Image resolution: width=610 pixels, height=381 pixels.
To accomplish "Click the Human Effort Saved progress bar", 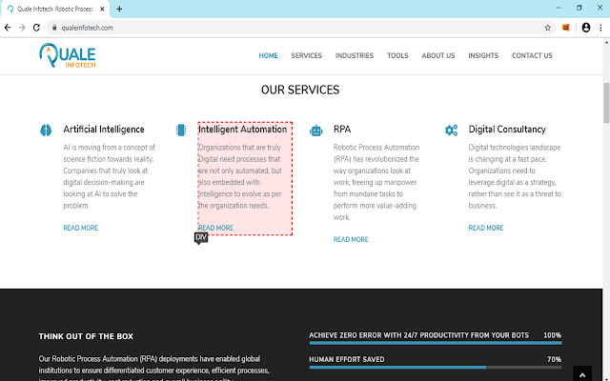I will coord(436,368).
